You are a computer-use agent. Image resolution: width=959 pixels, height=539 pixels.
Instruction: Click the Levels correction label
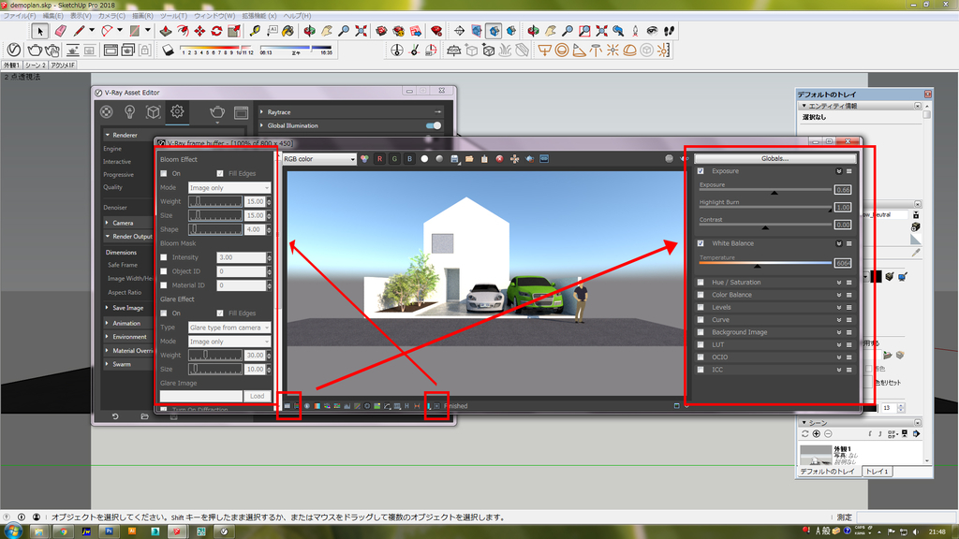(x=721, y=307)
